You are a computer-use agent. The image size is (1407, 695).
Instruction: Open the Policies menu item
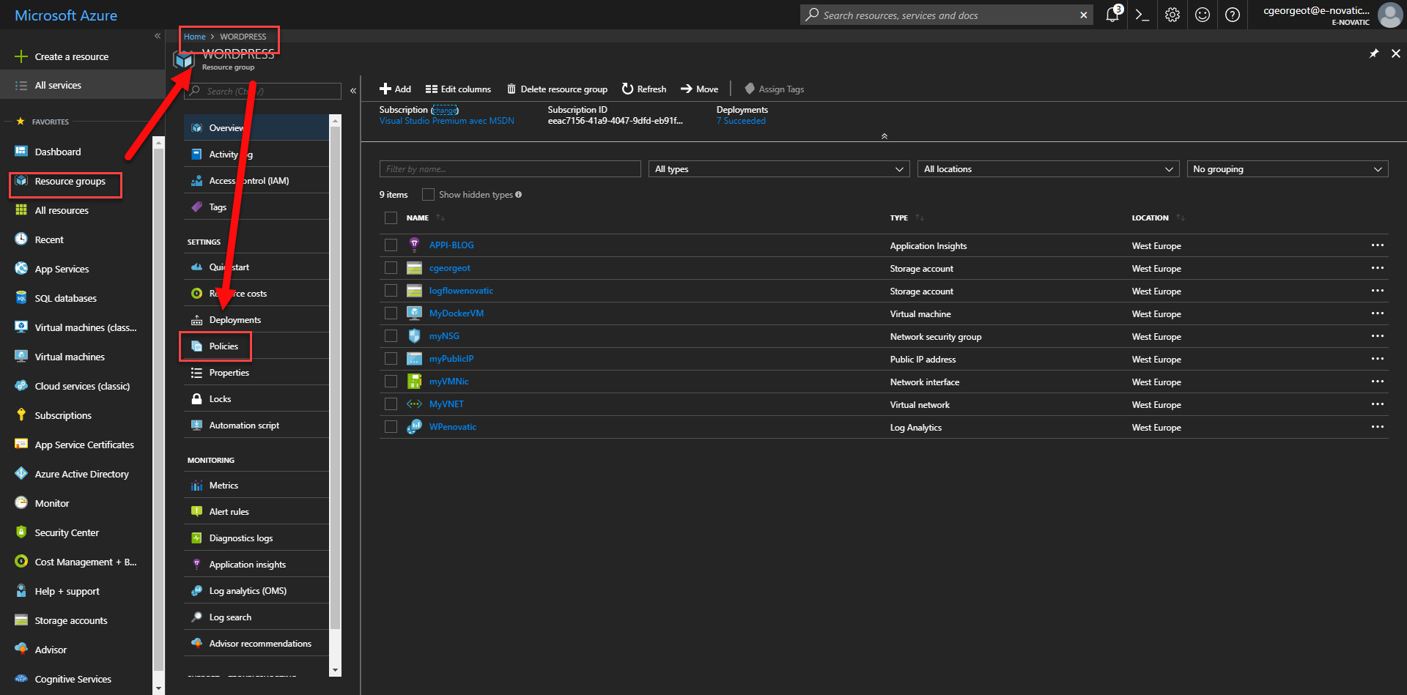pyautogui.click(x=256, y=346)
